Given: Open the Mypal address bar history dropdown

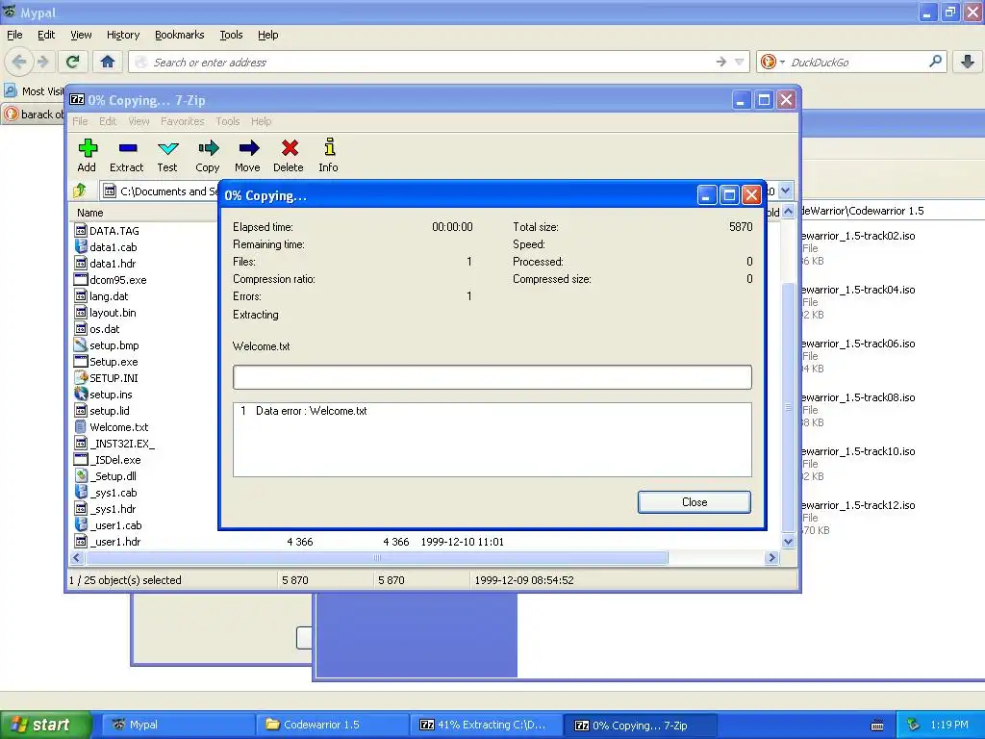Looking at the screenshot, I should [740, 62].
